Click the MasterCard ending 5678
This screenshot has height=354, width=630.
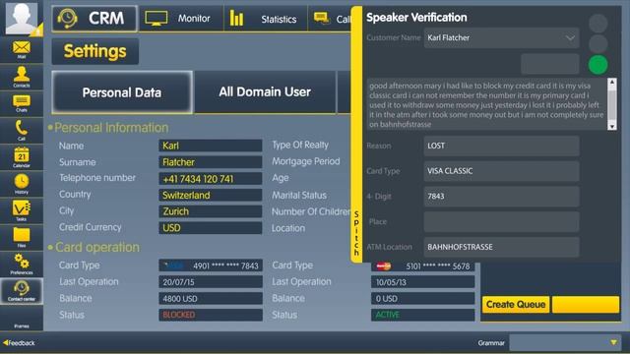point(422,266)
